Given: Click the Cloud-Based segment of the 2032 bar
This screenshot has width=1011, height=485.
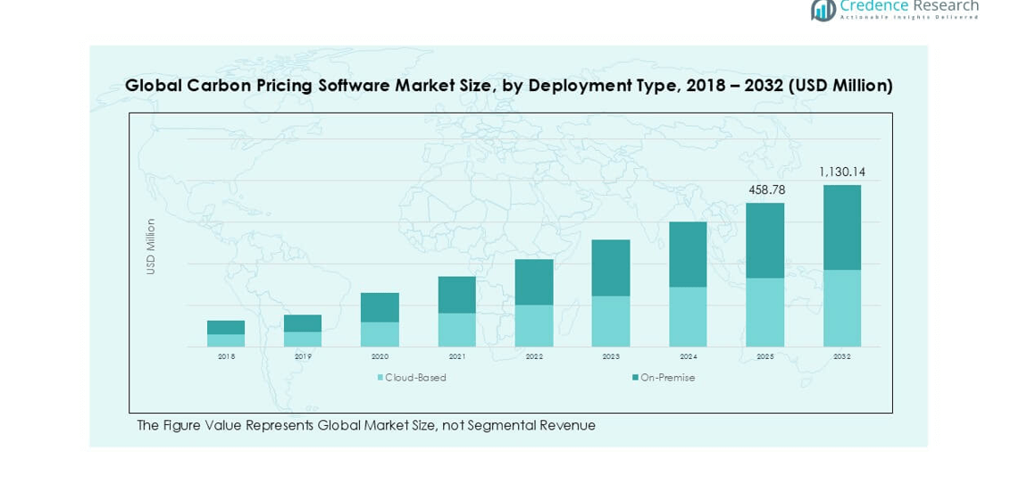Looking at the screenshot, I should click(842, 308).
